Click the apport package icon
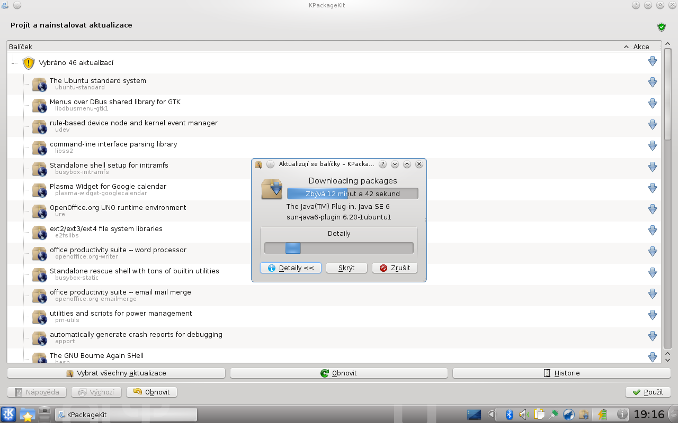Screen dimensions: 678x423 coord(39,338)
